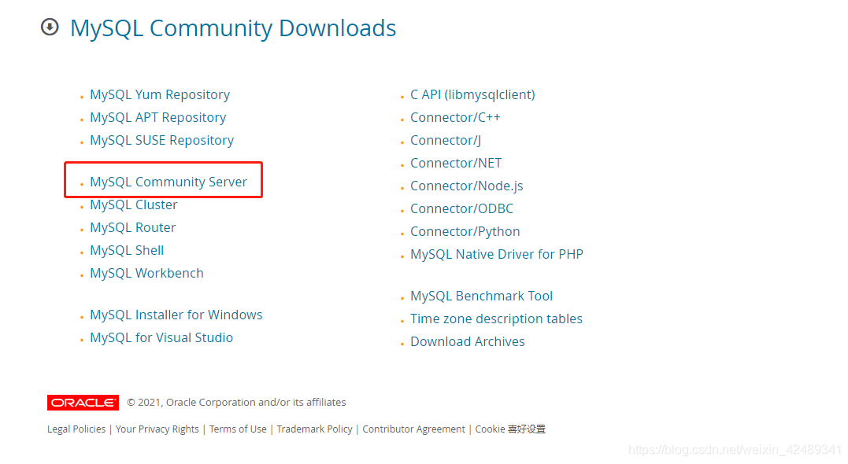Click the Oracle logo in the footer
The width and height of the screenshot is (848, 464).
tap(82, 402)
